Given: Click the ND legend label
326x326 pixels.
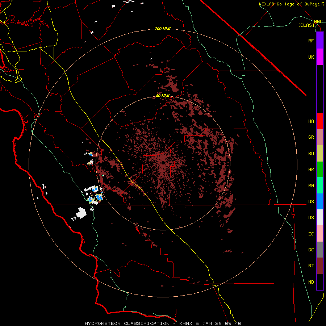Looking at the screenshot, I should 311,282.
